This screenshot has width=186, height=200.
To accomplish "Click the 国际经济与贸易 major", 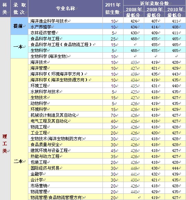I will pyautogui.click(x=45, y=168).
